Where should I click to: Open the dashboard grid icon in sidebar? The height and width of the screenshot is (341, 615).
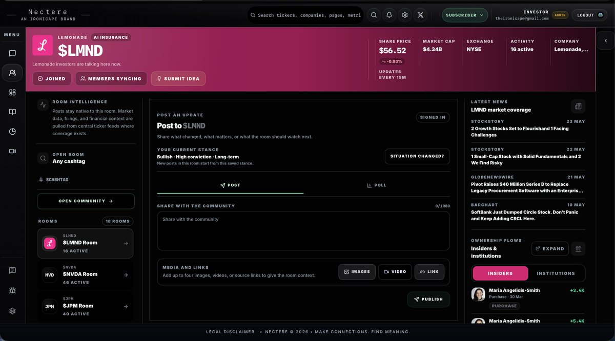[12, 92]
